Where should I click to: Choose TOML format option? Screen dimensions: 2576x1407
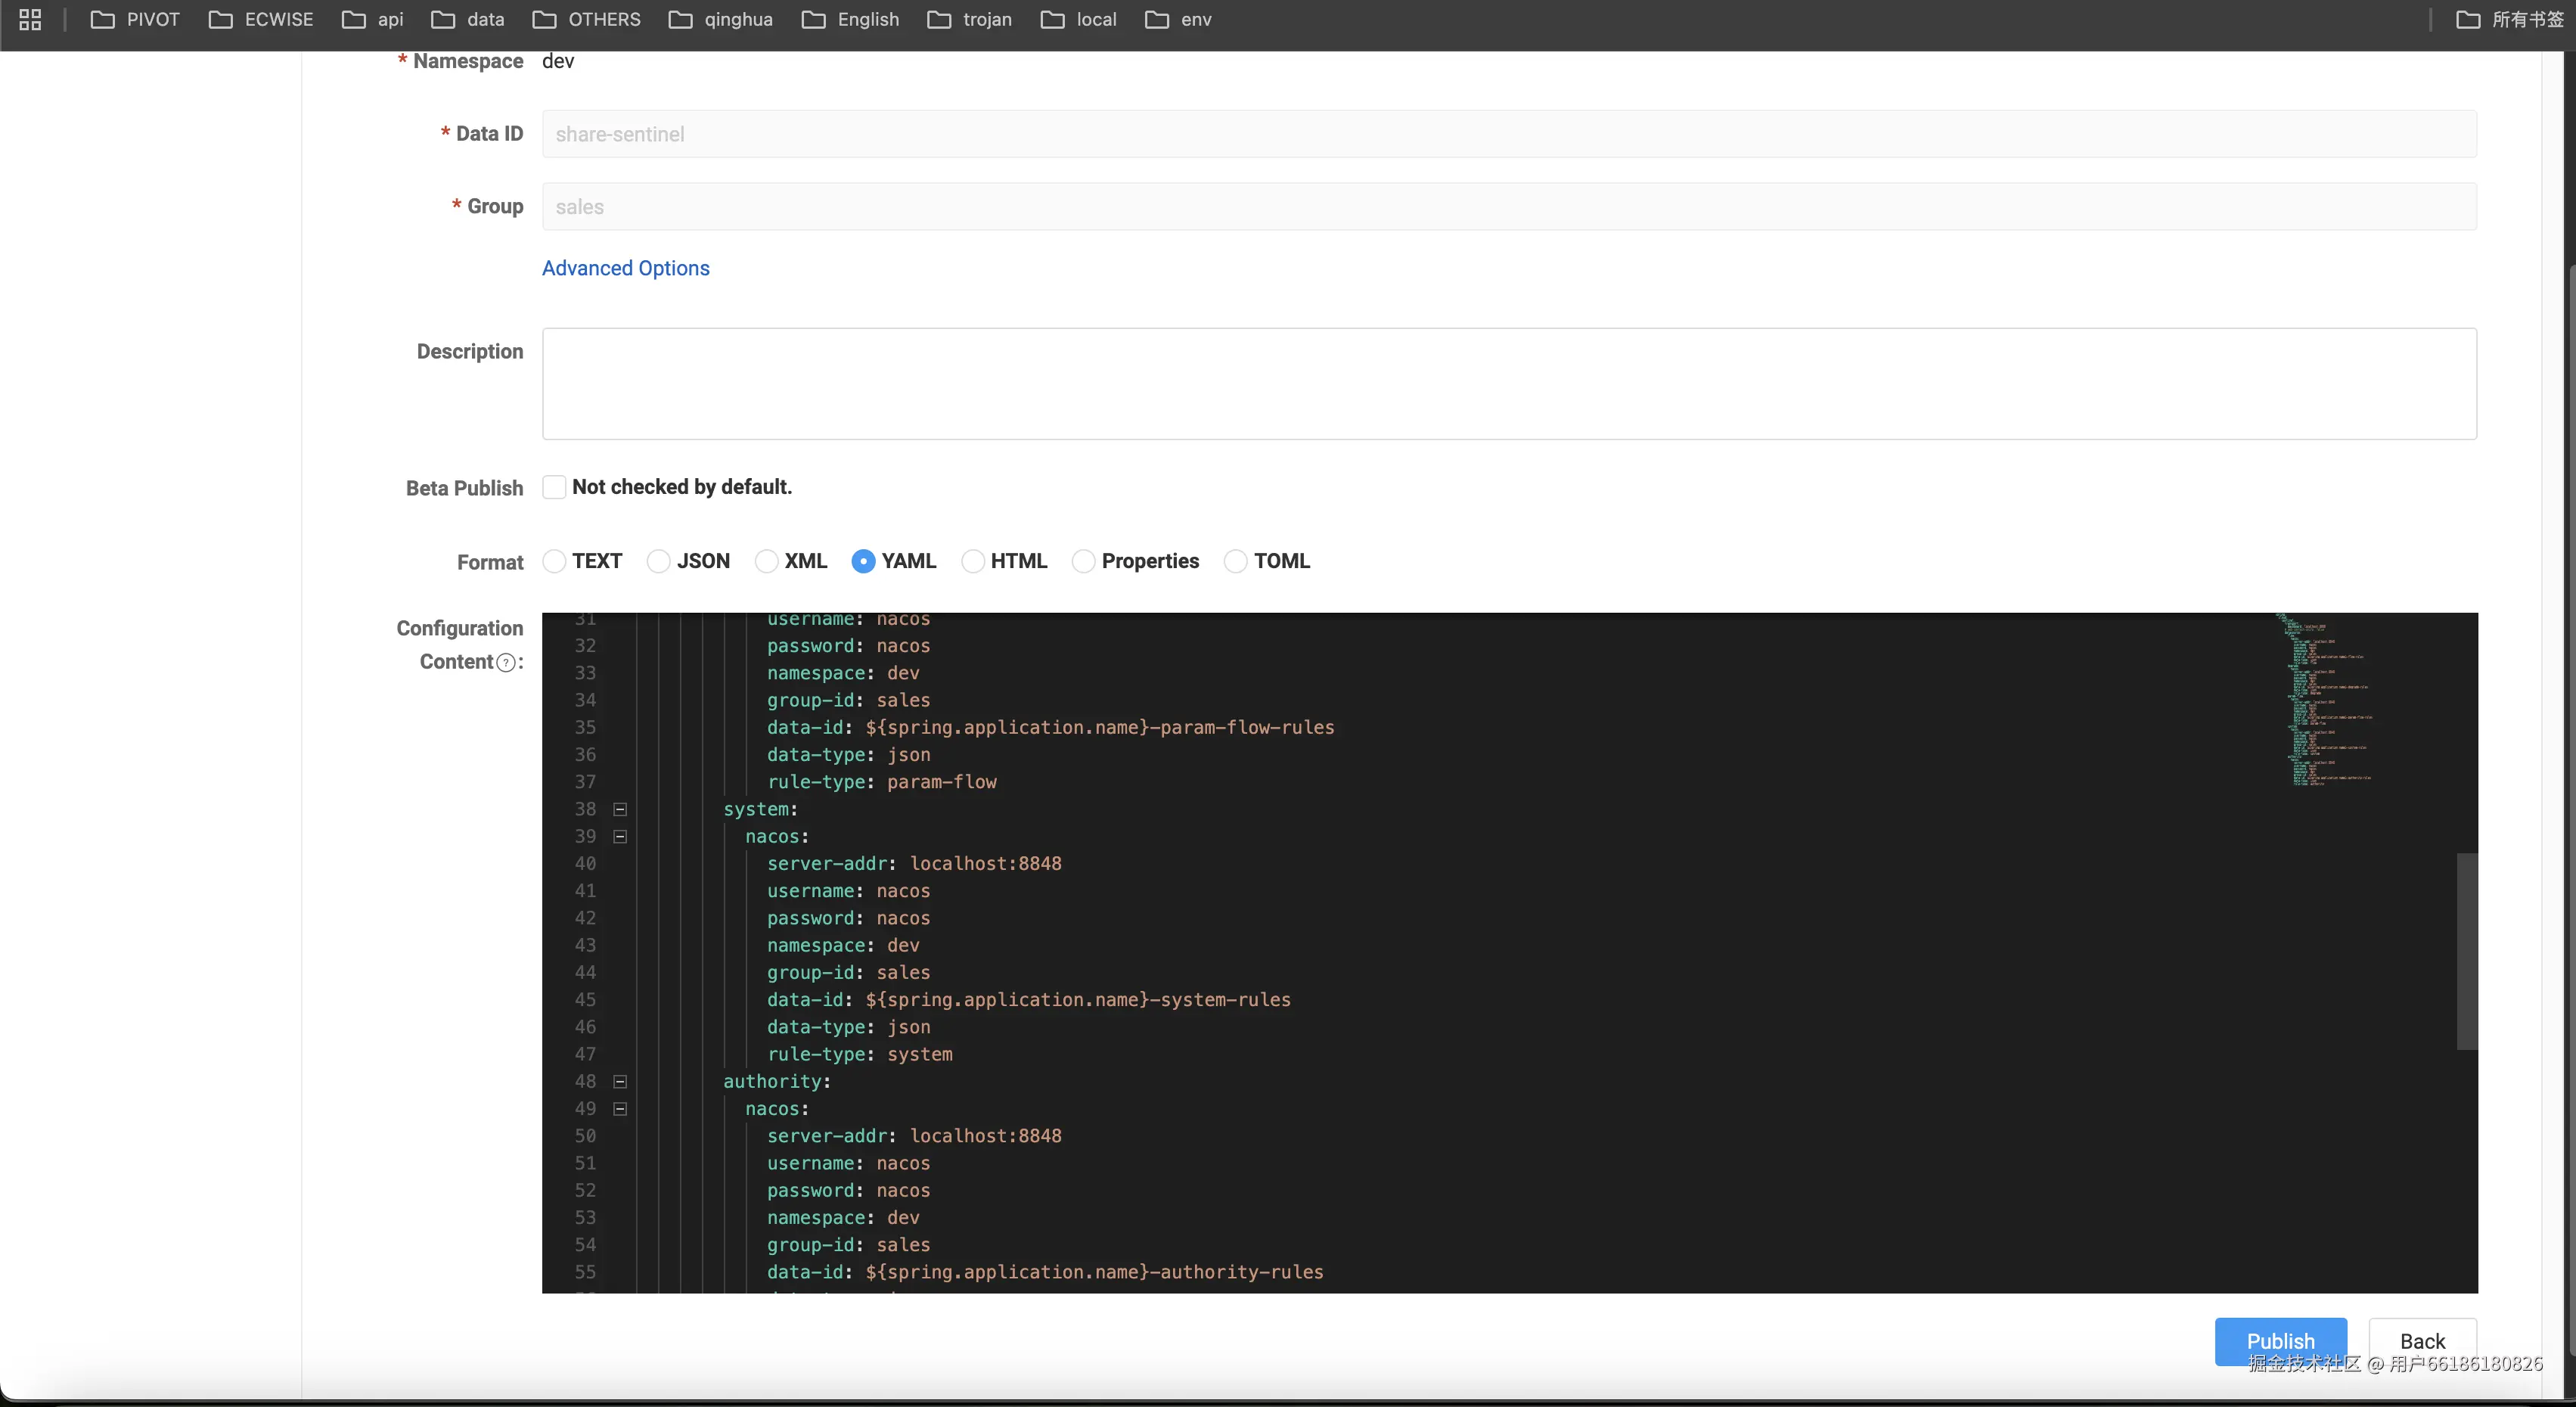click(x=1236, y=562)
